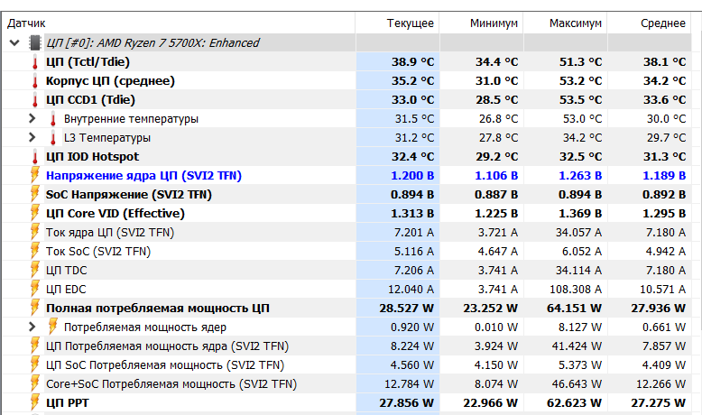Click the Среднее column header
702x415 pixels.
663,23
